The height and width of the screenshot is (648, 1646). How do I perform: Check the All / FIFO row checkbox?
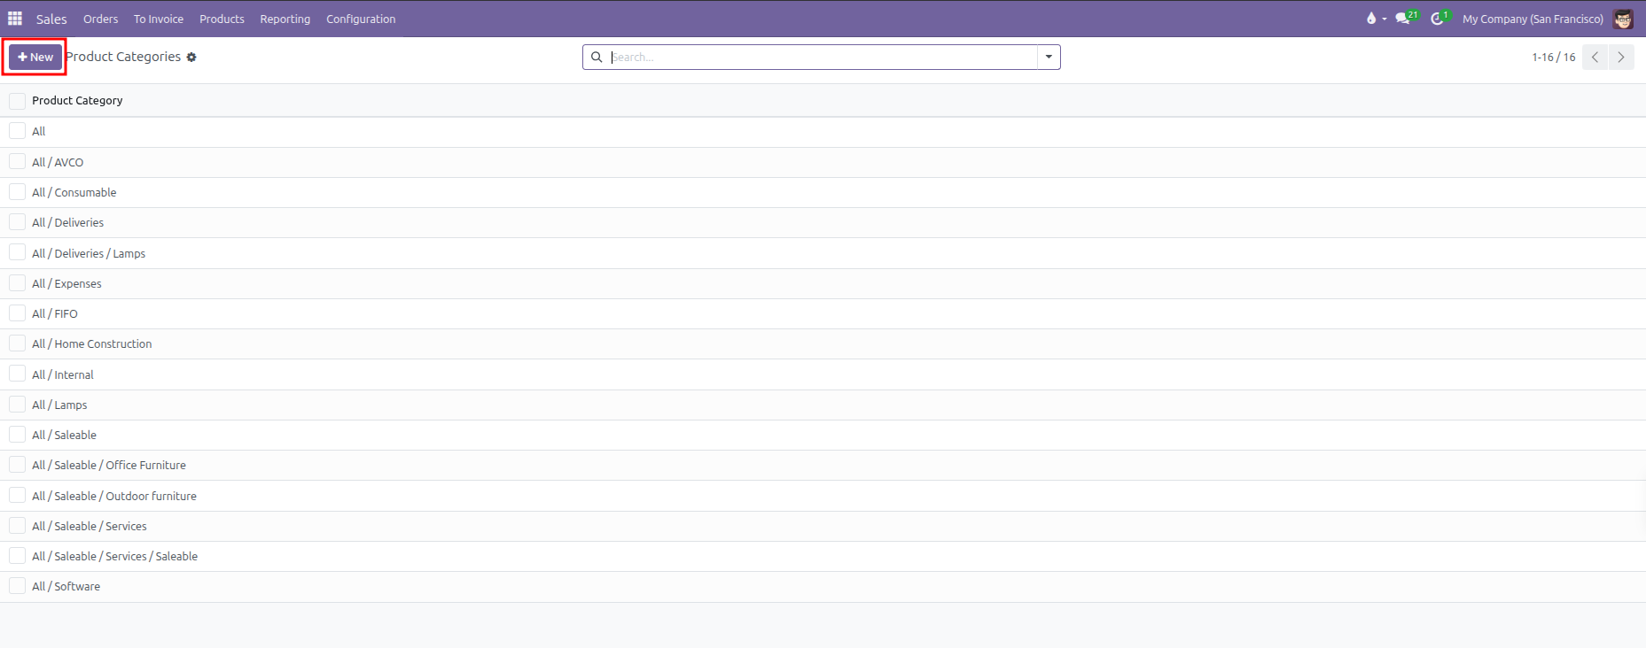(x=17, y=312)
